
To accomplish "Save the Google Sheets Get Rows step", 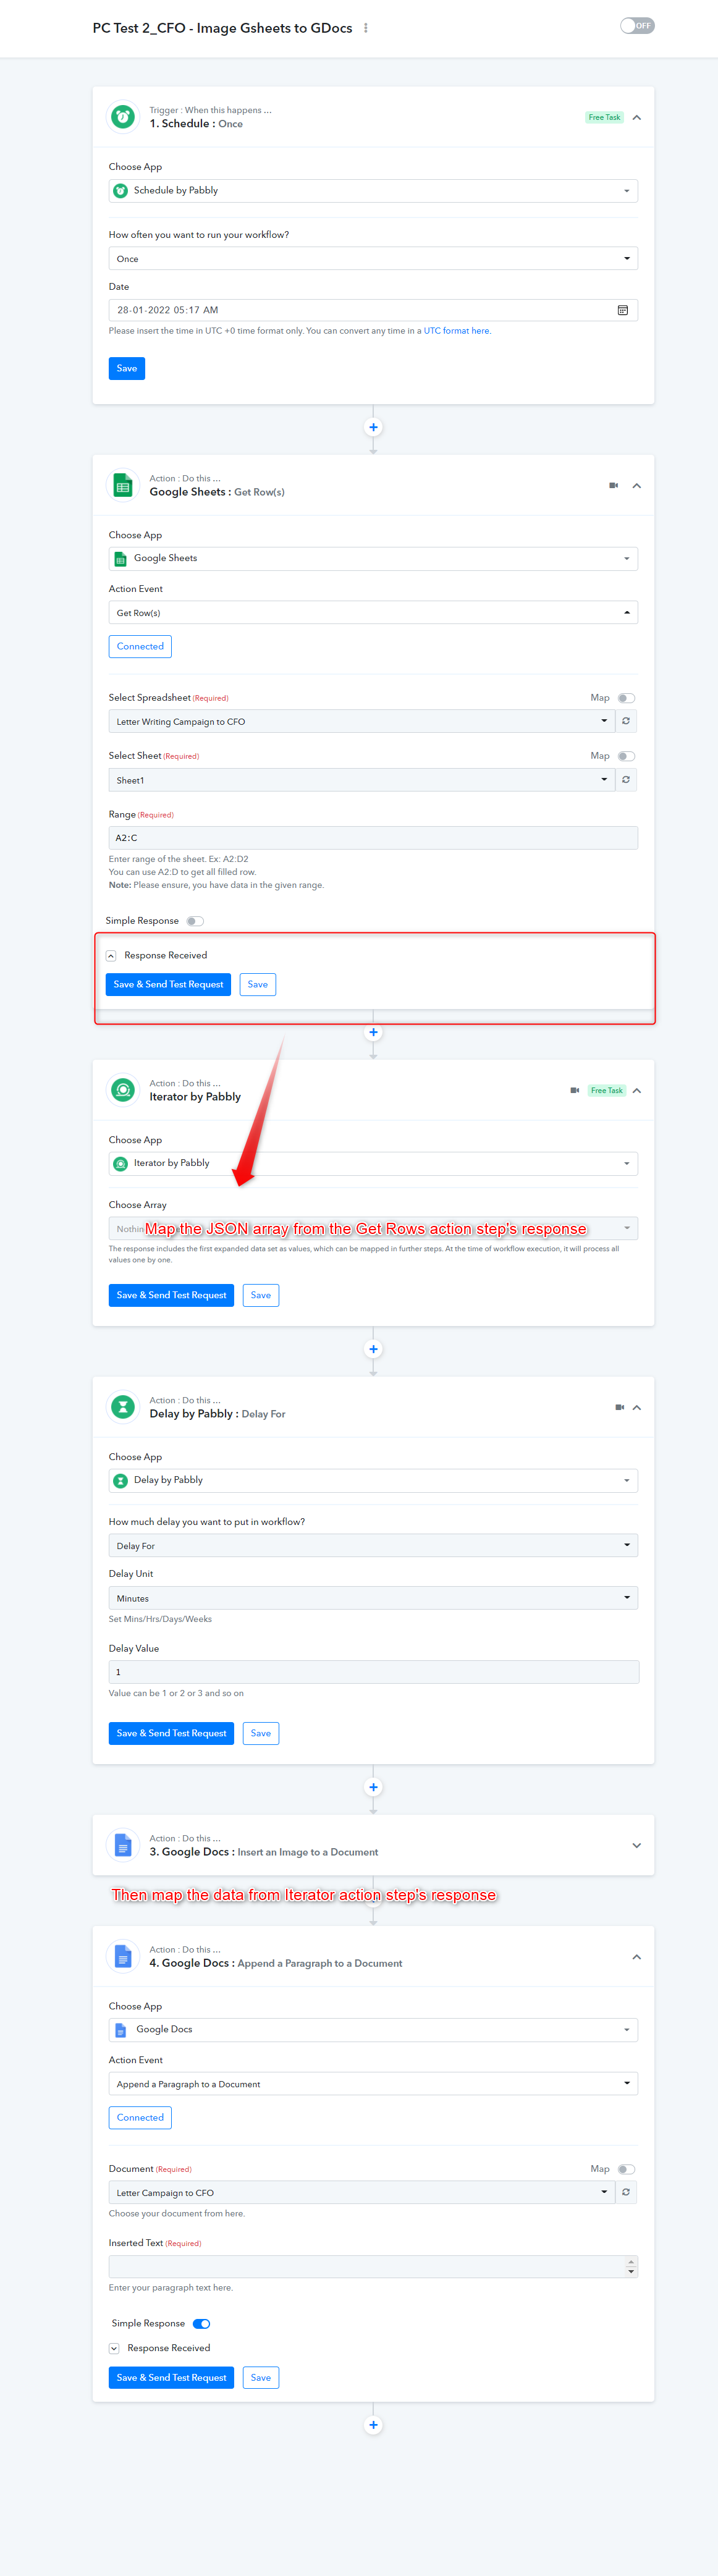I will (258, 985).
